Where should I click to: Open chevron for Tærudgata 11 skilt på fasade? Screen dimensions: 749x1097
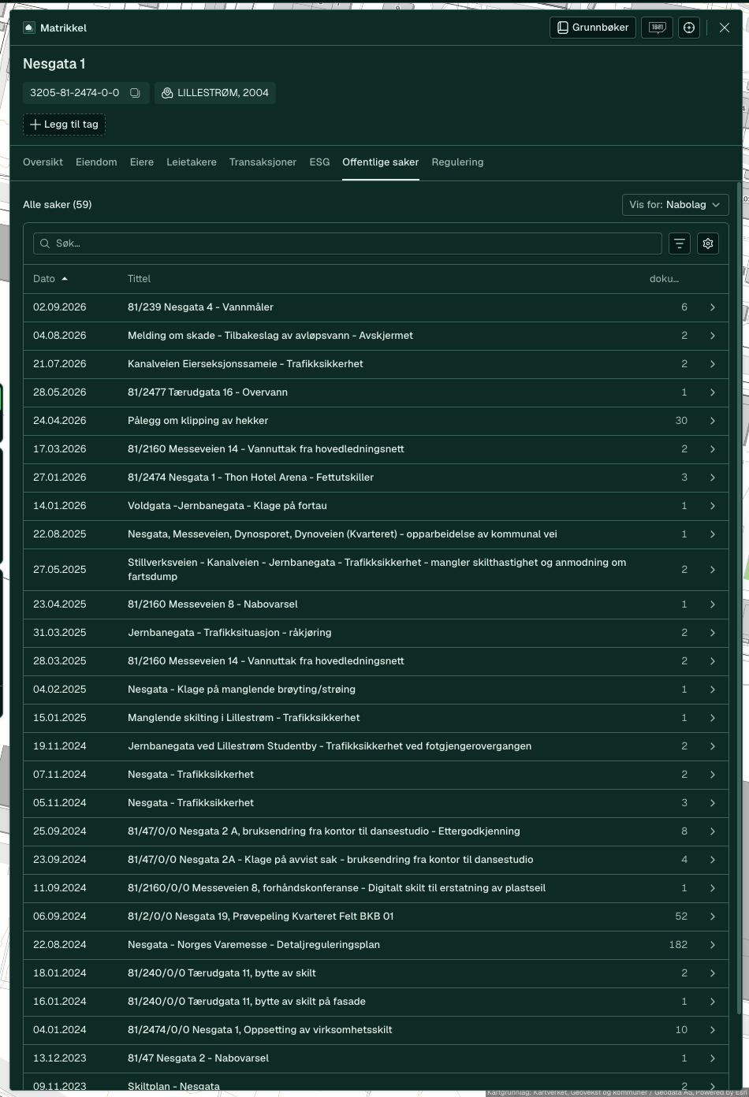(x=712, y=1002)
